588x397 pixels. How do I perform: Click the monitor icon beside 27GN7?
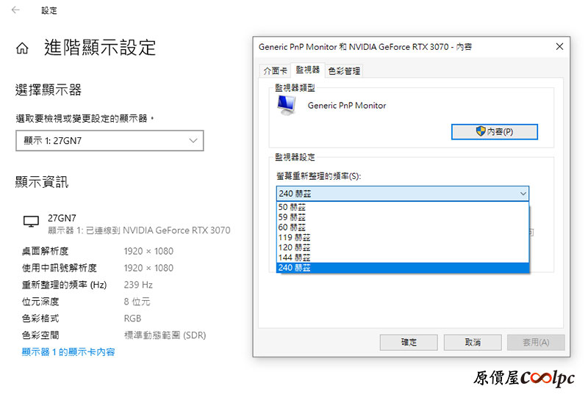pyautogui.click(x=31, y=222)
